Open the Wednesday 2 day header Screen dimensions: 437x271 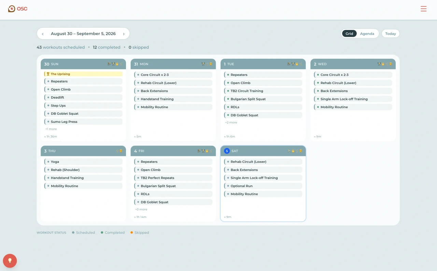pyautogui.click(x=353, y=64)
